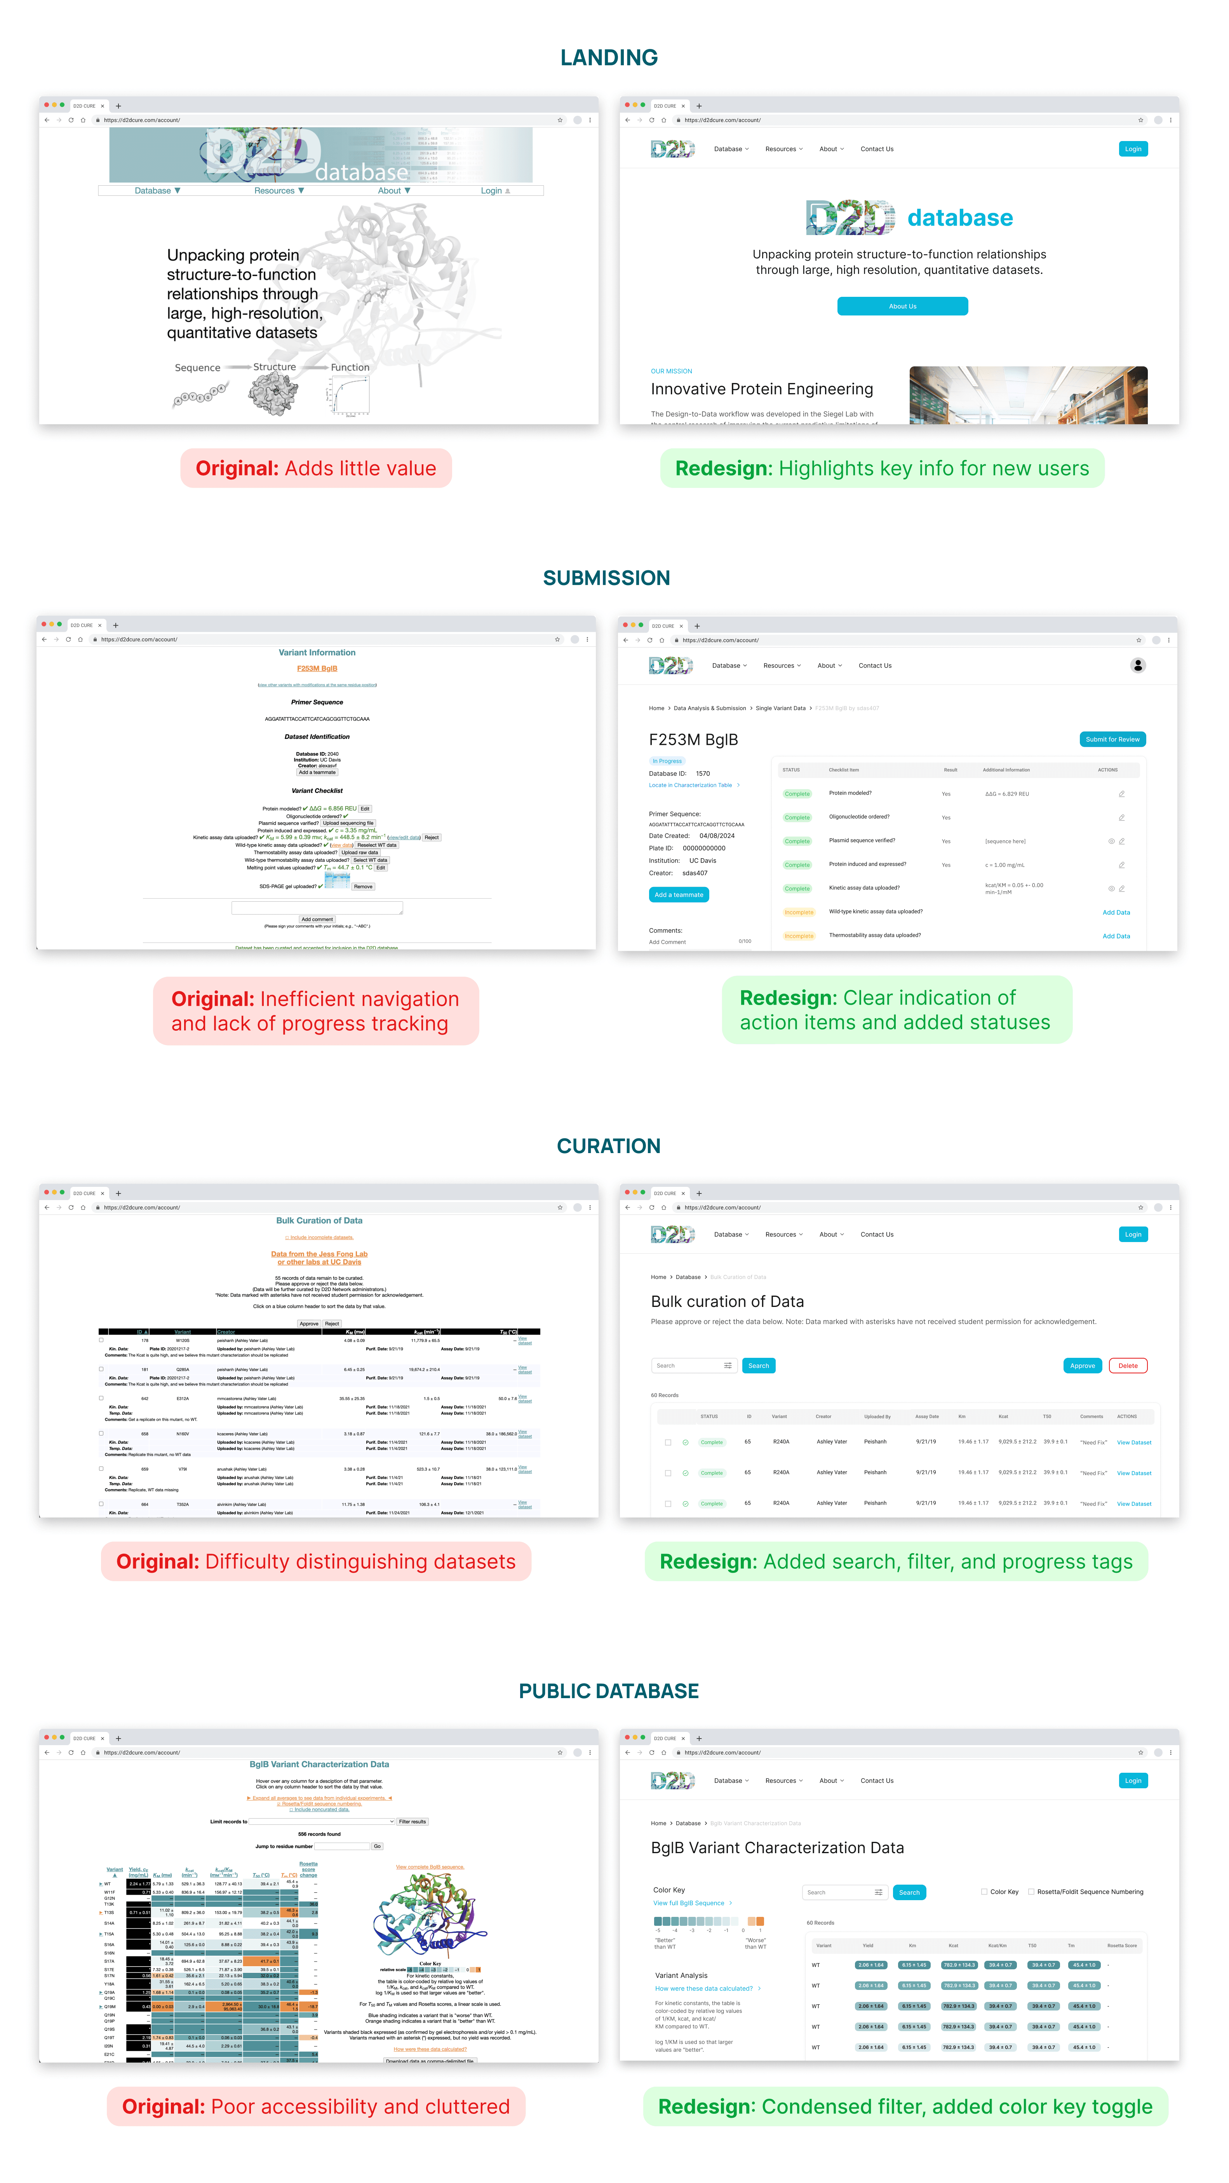The height and width of the screenshot is (2183, 1229).
Task: Click Submit for Review button
Action: [1112, 739]
